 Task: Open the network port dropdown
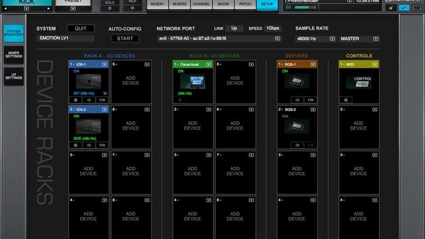coord(278,39)
